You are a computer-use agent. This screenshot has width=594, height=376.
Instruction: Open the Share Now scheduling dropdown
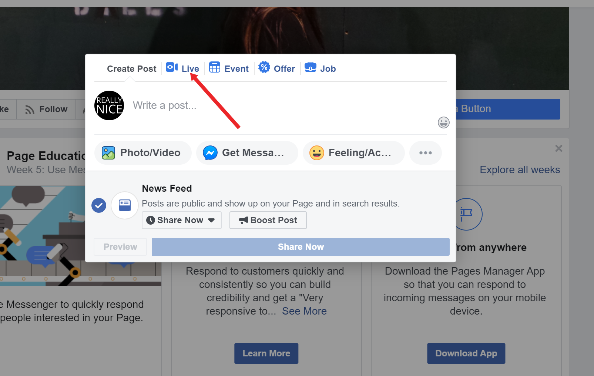(181, 220)
